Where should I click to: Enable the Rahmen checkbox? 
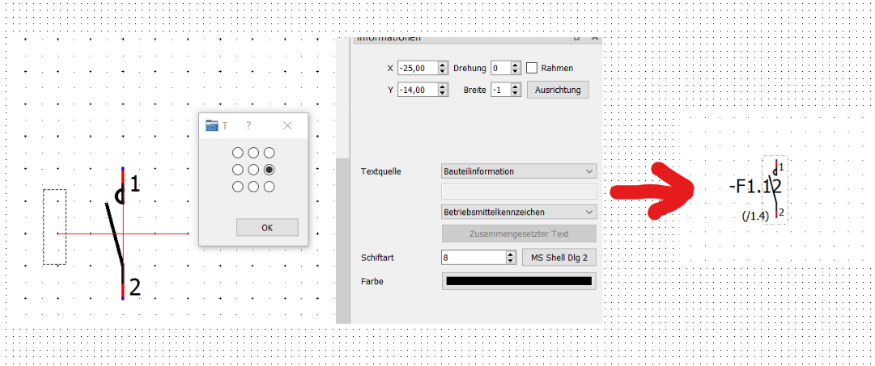click(x=532, y=68)
